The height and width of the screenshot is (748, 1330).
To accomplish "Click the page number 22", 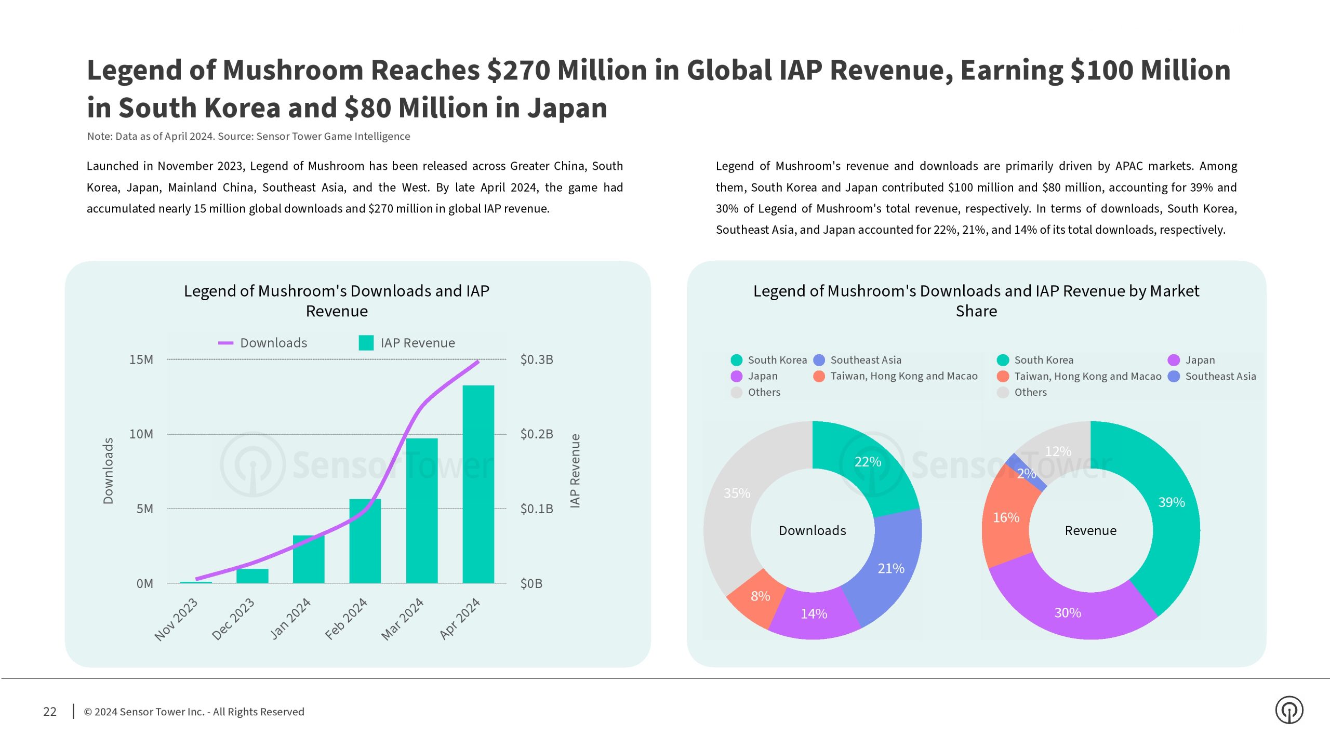I will click(50, 712).
